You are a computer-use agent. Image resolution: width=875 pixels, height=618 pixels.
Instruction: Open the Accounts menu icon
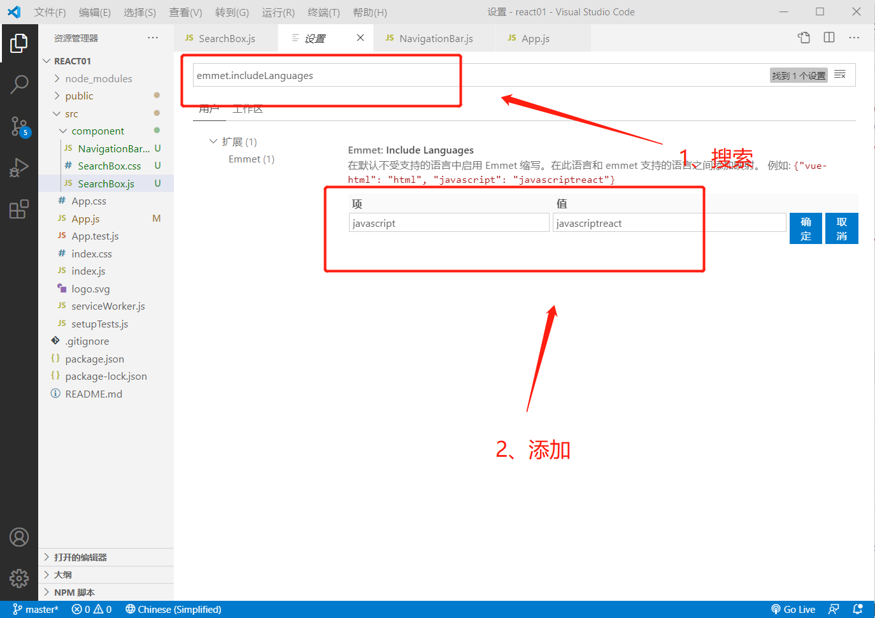(19, 537)
